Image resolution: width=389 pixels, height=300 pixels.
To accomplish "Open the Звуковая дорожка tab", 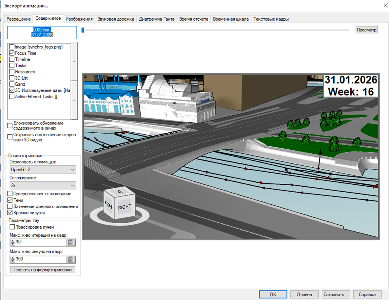I will coord(116,19).
